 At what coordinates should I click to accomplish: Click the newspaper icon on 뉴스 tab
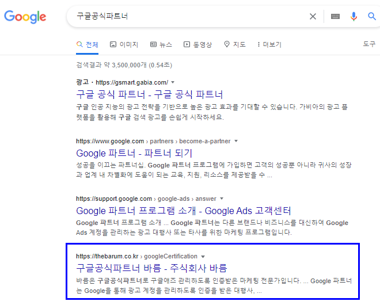tap(153, 44)
